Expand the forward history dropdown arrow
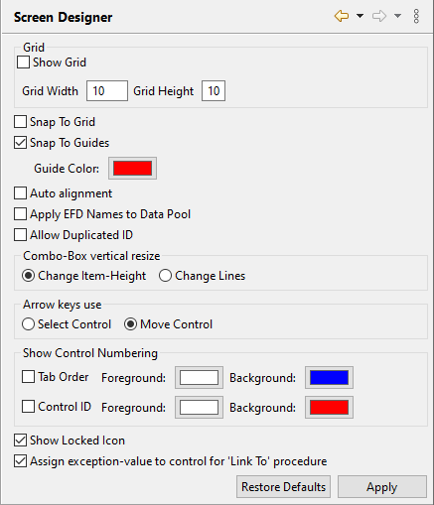 pyautogui.click(x=397, y=16)
